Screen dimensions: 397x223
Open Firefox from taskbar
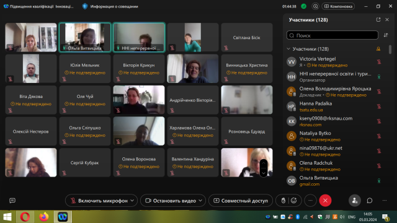[x=44, y=217]
